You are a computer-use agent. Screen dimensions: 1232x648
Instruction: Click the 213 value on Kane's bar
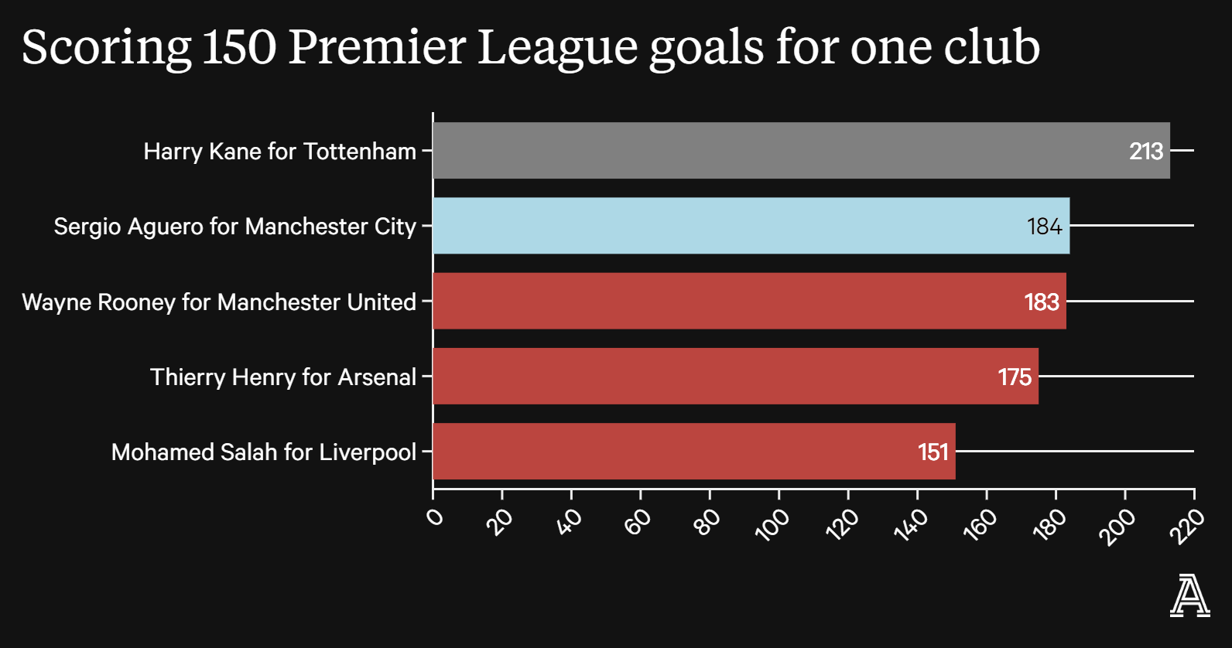1145,151
